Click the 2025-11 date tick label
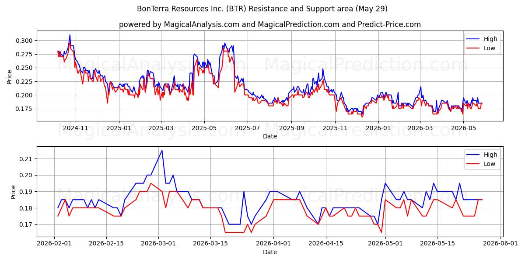525x262 pixels. (x=334, y=128)
